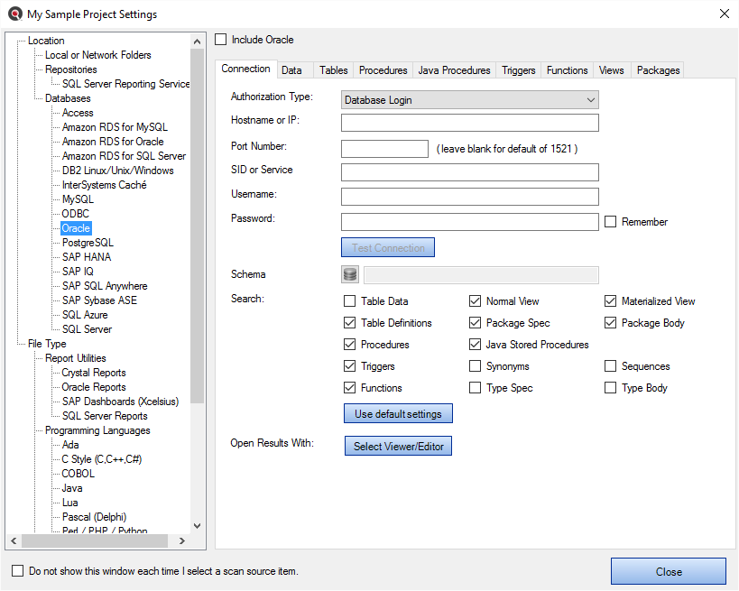Open the Packages tab
The width and height of the screenshot is (739, 591).
pyautogui.click(x=658, y=70)
